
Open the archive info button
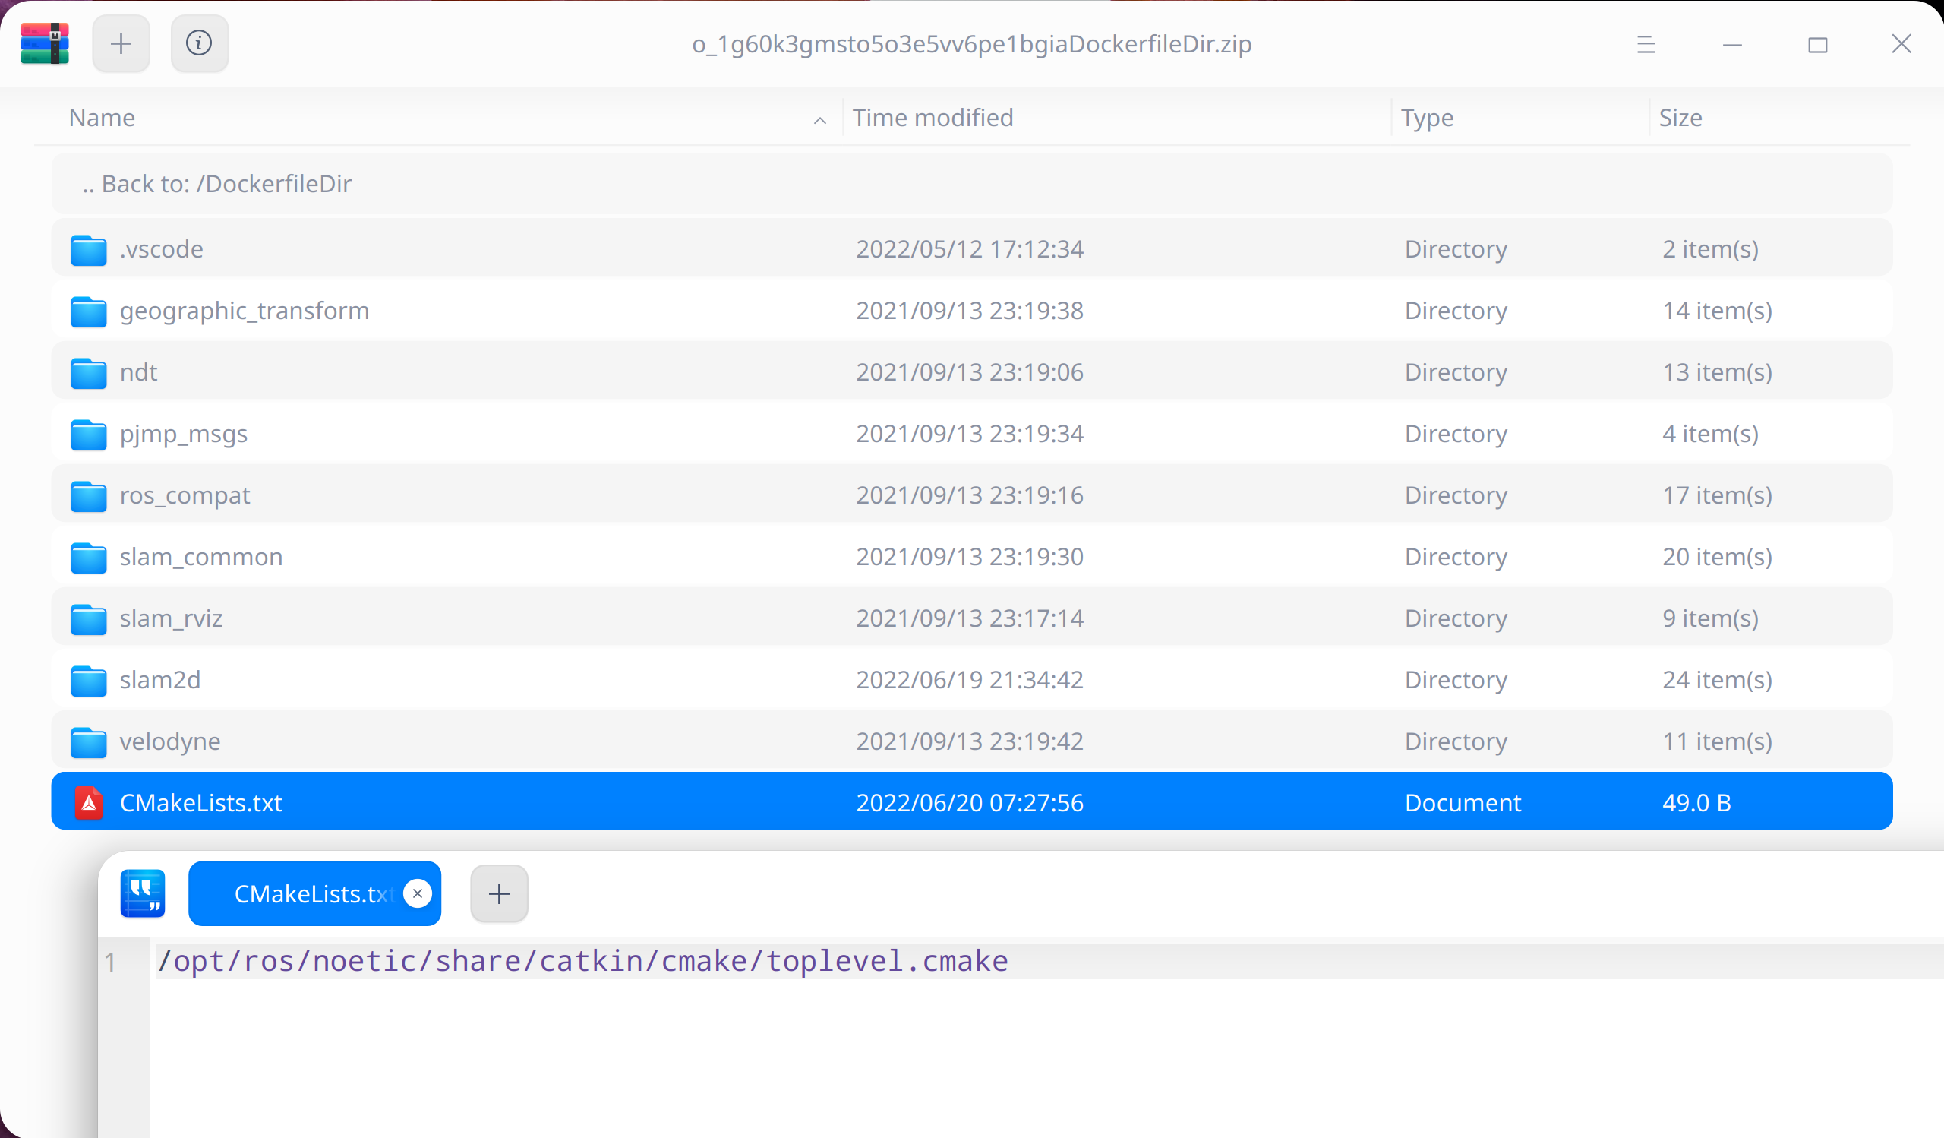(x=199, y=44)
